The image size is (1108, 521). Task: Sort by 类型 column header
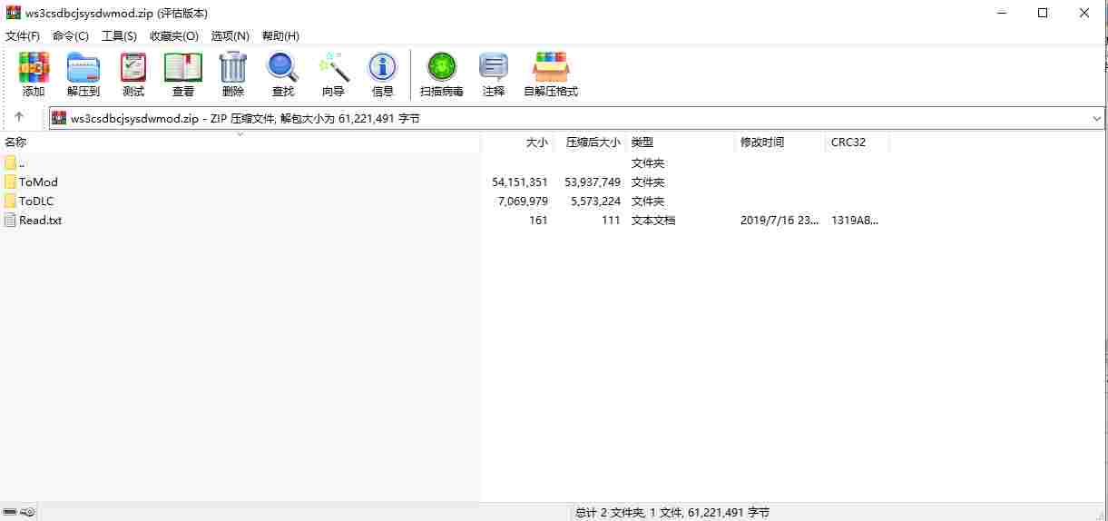[x=681, y=143]
